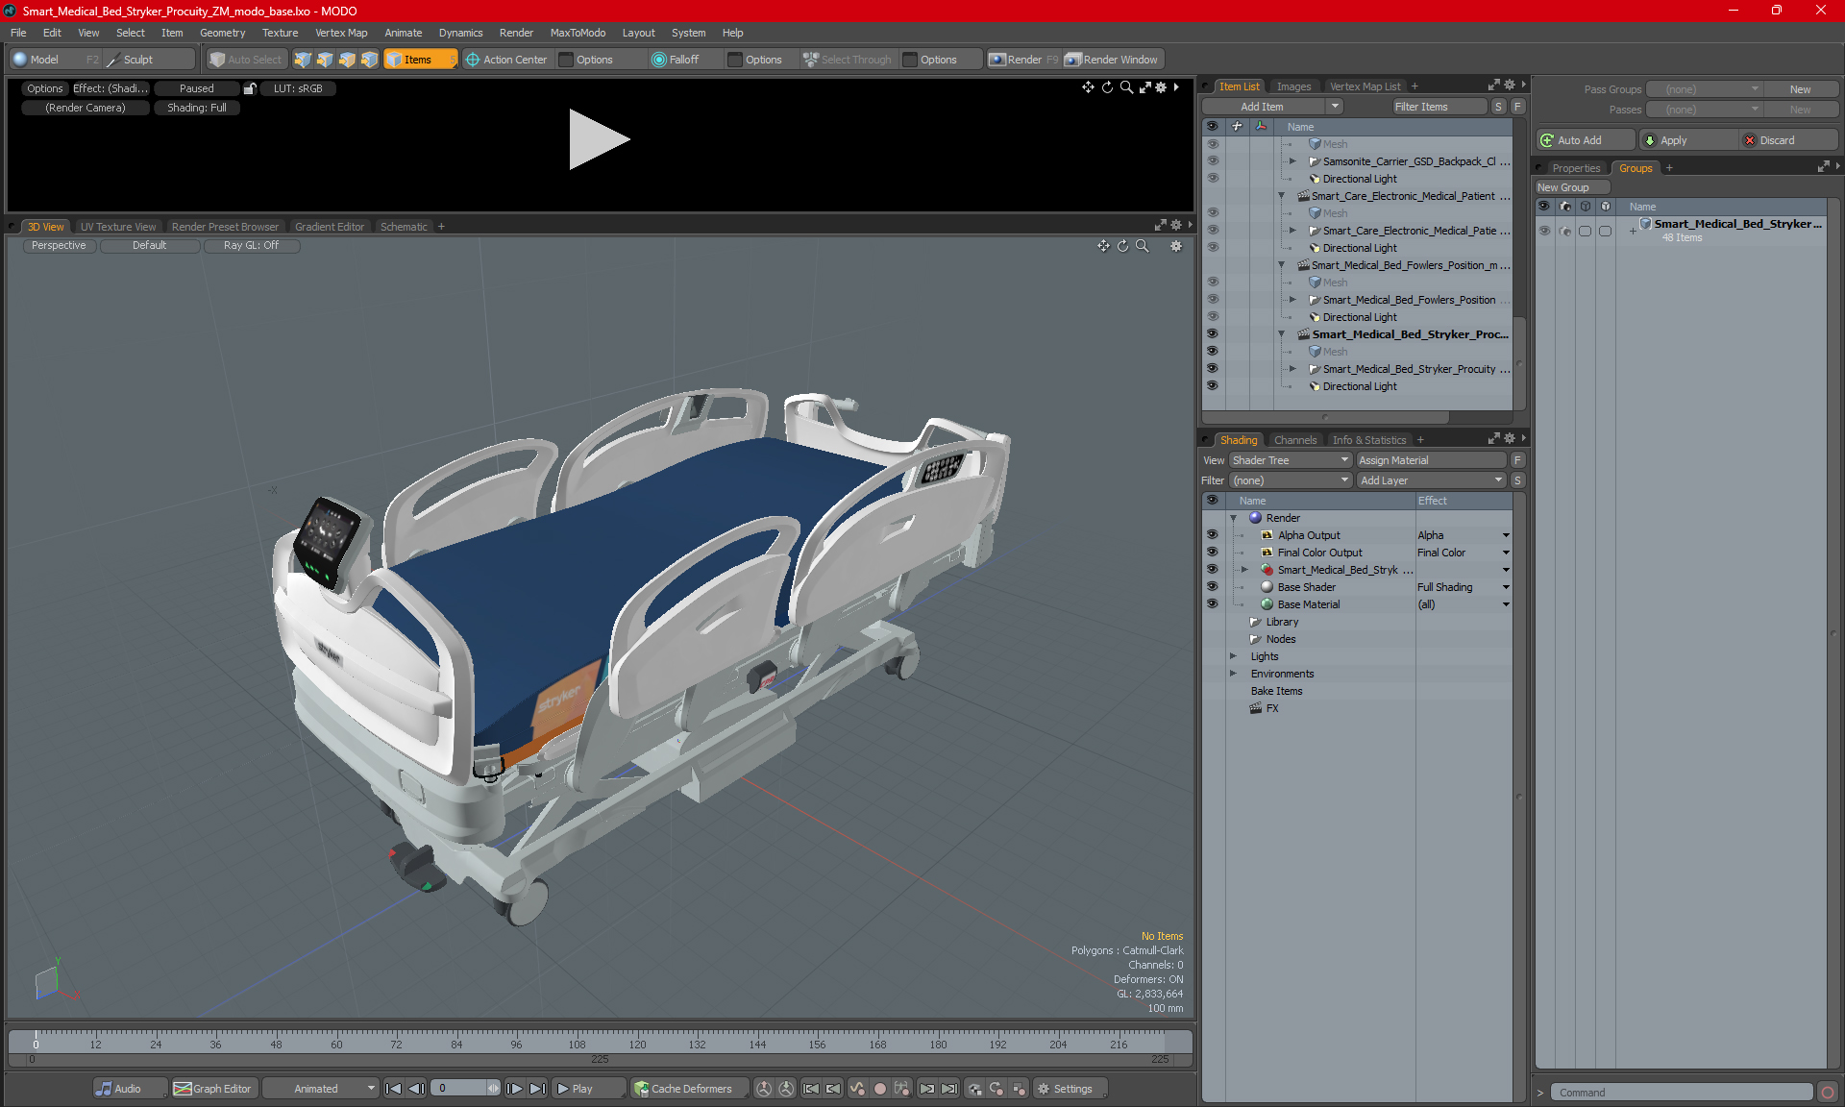Switch to UV Texture View tab
The image size is (1845, 1107).
118,227
